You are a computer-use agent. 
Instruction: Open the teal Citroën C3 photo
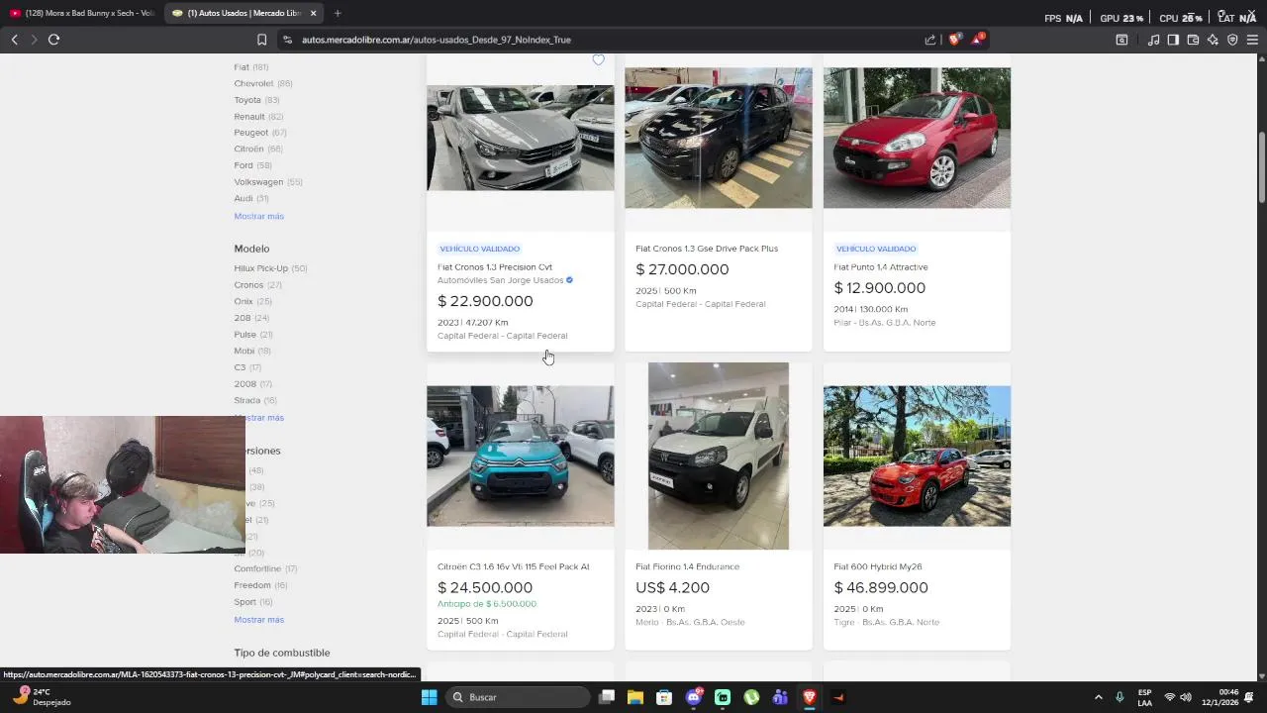coord(520,456)
